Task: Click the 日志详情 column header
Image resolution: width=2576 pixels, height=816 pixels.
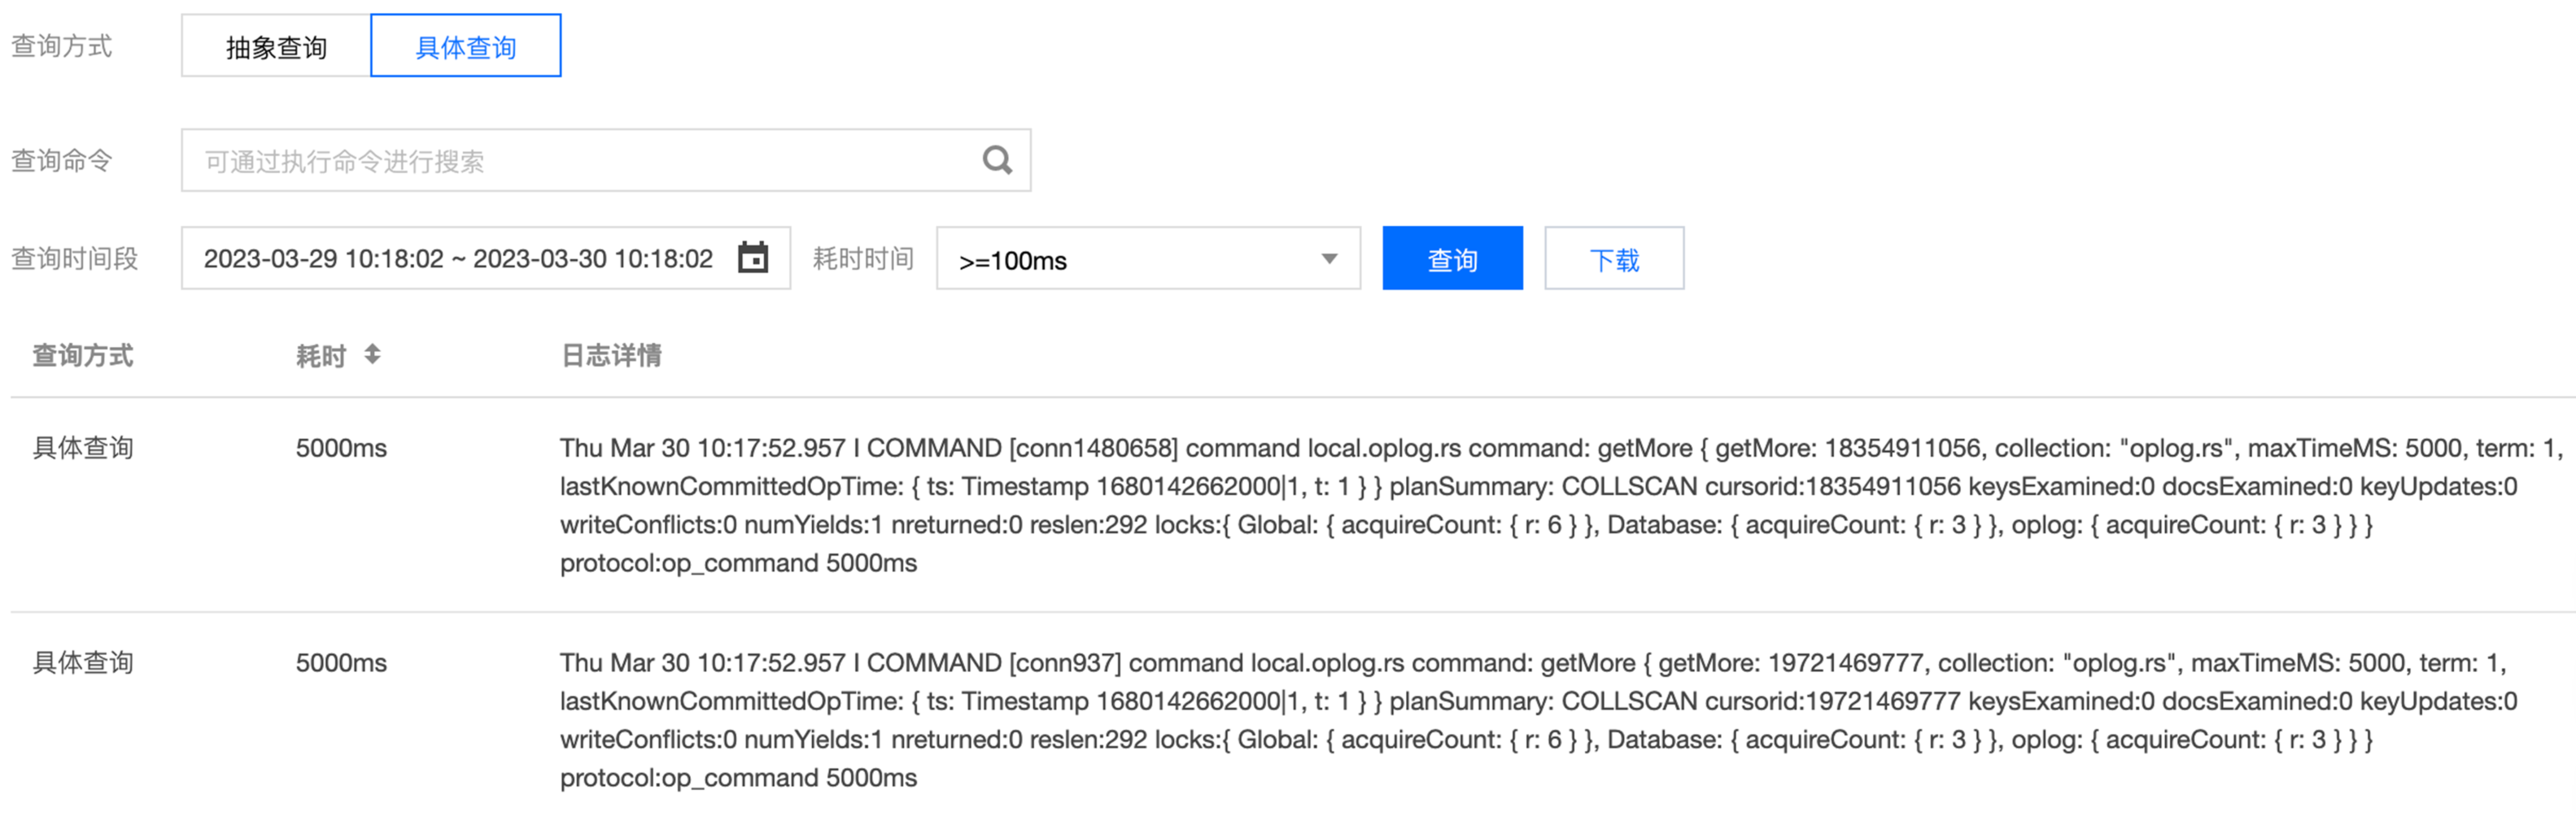Action: [611, 355]
